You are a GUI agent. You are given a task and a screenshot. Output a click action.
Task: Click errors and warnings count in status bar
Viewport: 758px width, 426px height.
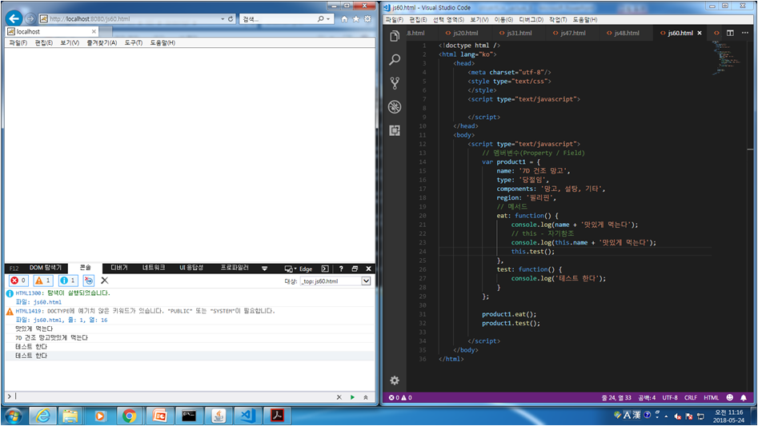[400, 397]
